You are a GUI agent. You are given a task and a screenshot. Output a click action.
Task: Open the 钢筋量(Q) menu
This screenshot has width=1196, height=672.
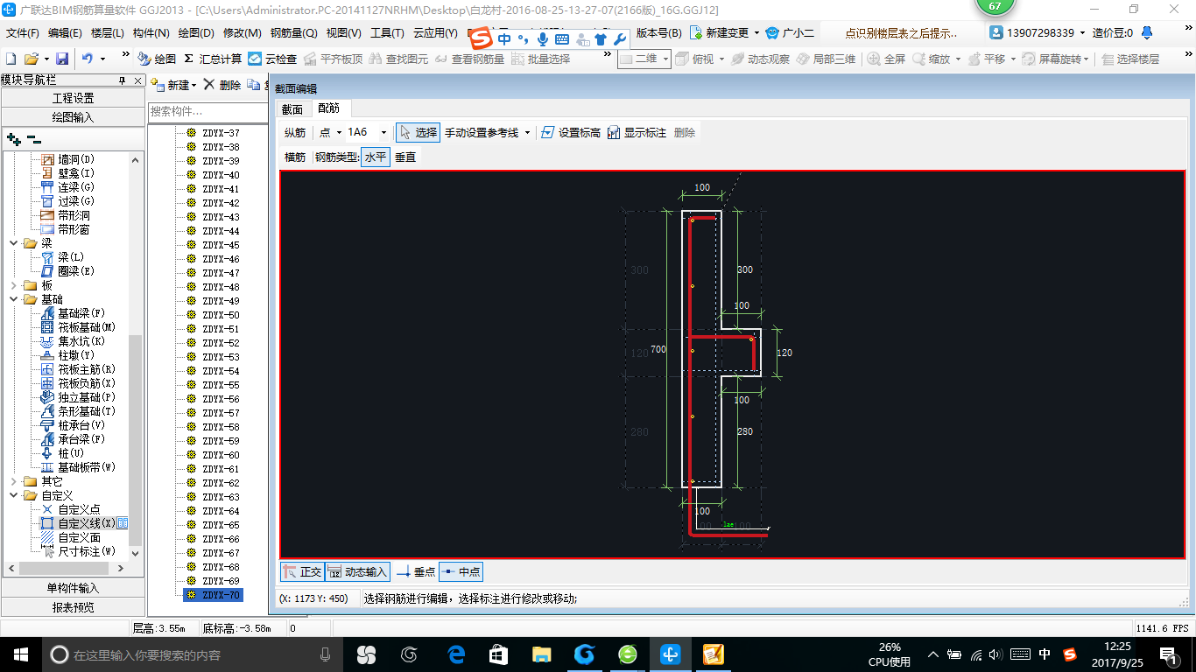pyautogui.click(x=294, y=32)
